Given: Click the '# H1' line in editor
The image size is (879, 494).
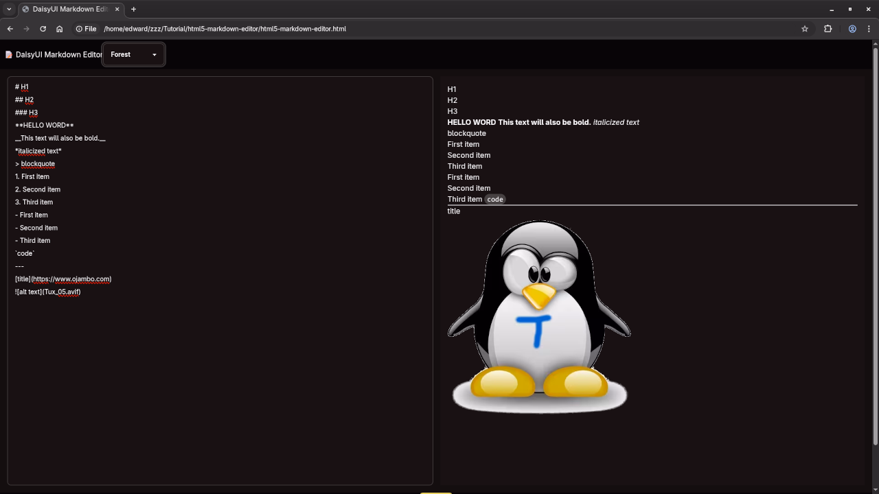Looking at the screenshot, I should point(22,87).
